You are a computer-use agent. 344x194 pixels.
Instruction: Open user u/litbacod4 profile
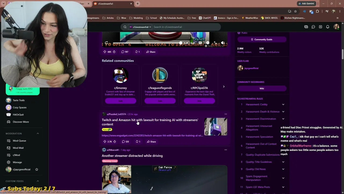point(113,150)
